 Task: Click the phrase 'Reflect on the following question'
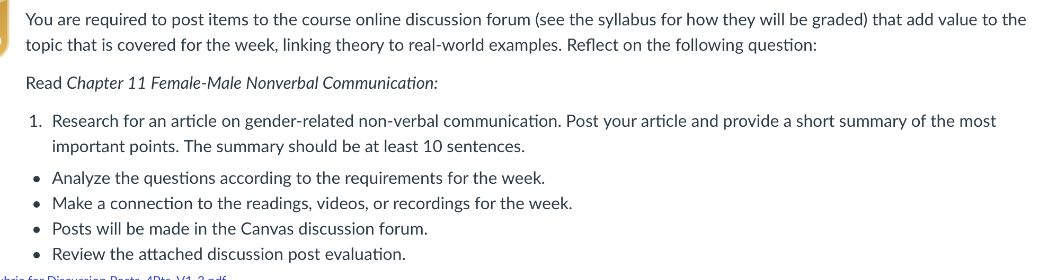click(692, 45)
